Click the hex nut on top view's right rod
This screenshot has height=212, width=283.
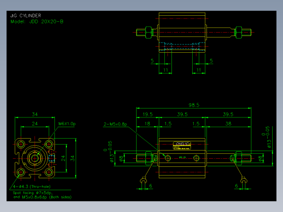[238, 33]
